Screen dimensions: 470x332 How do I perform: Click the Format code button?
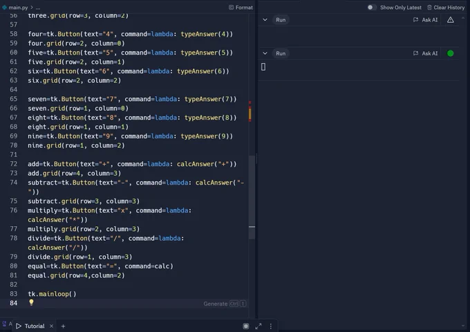pyautogui.click(x=241, y=8)
